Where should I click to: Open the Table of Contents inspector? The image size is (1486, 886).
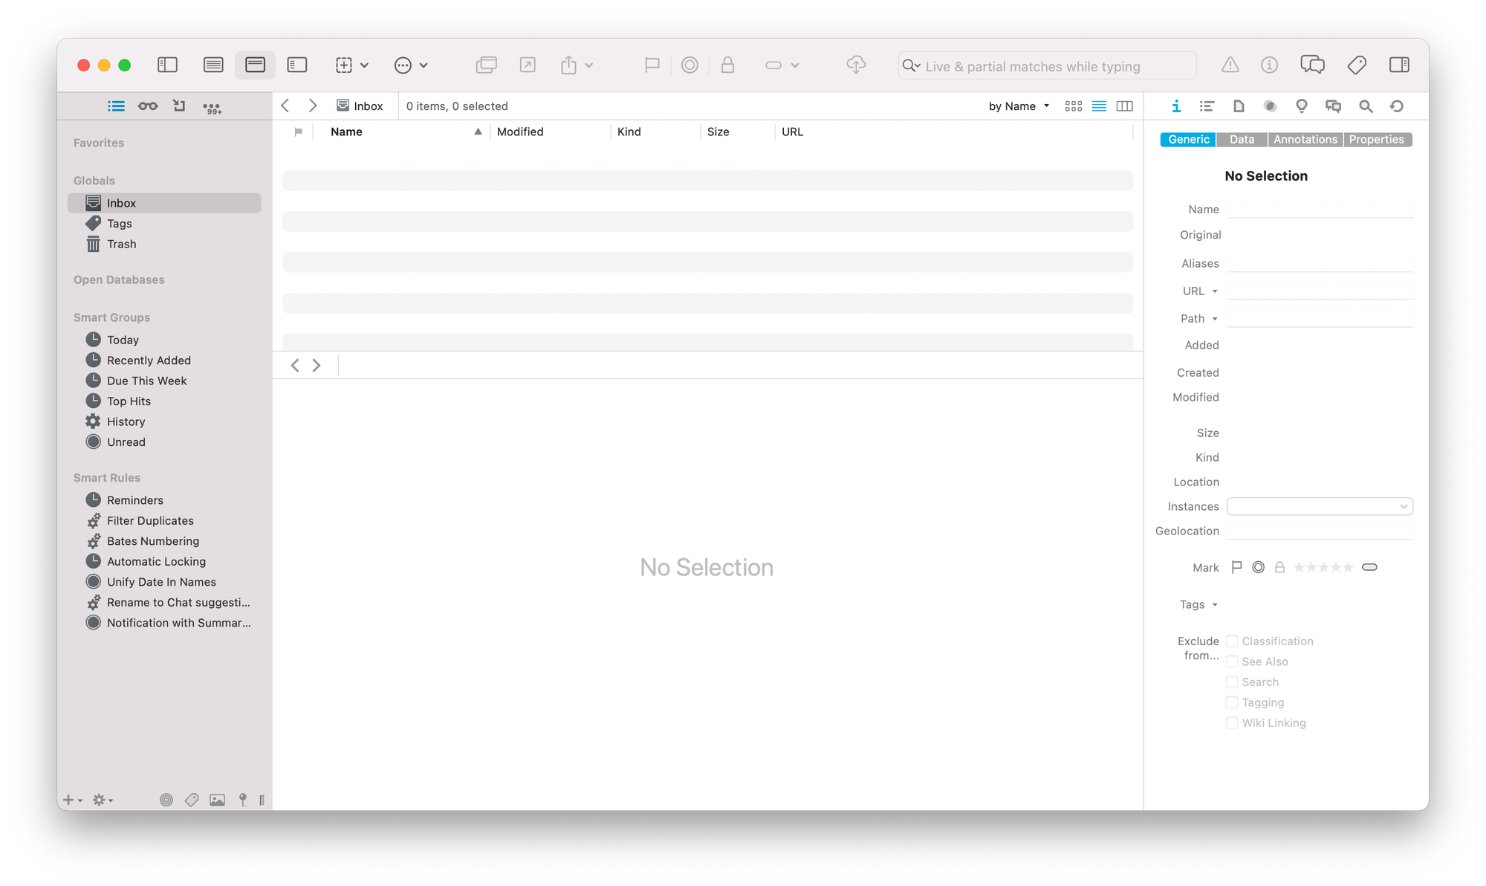1207,106
